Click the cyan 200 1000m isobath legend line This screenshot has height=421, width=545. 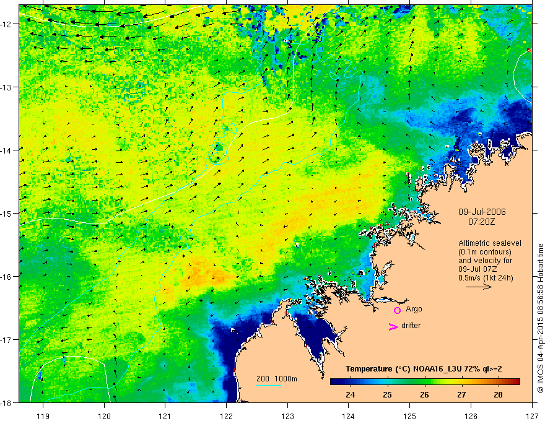[269, 385]
